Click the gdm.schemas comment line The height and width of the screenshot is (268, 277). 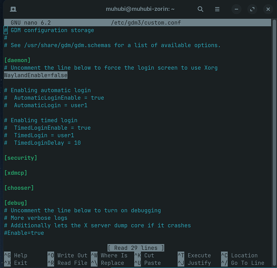[112, 45]
